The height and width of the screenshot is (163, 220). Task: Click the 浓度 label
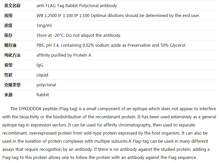pyautogui.click(x=8, y=25)
